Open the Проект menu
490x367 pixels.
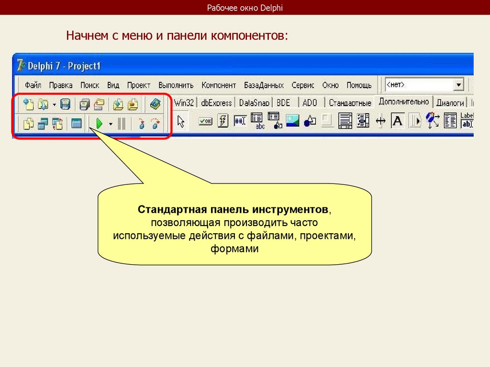139,85
